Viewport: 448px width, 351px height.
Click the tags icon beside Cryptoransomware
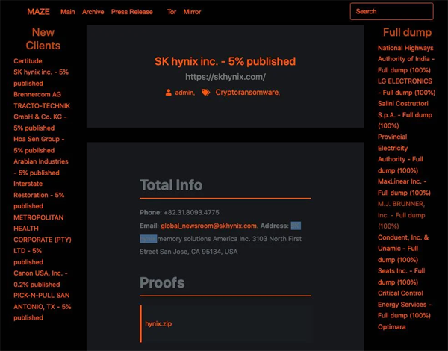pyautogui.click(x=206, y=93)
